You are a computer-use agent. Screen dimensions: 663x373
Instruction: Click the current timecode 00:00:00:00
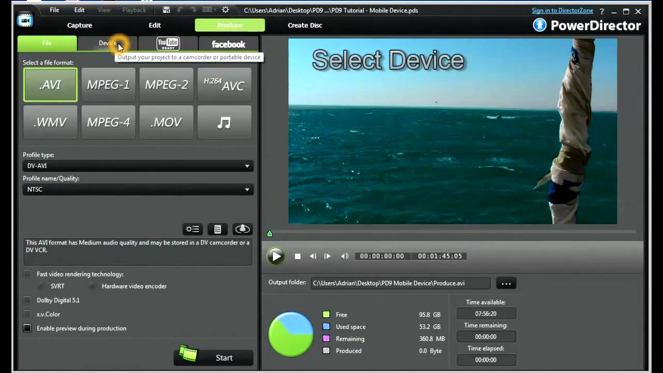[382, 256]
